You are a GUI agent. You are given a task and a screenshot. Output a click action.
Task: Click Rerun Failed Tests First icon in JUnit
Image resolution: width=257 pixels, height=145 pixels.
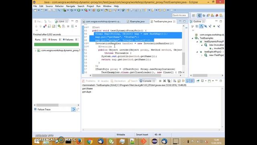(x=63, y=26)
